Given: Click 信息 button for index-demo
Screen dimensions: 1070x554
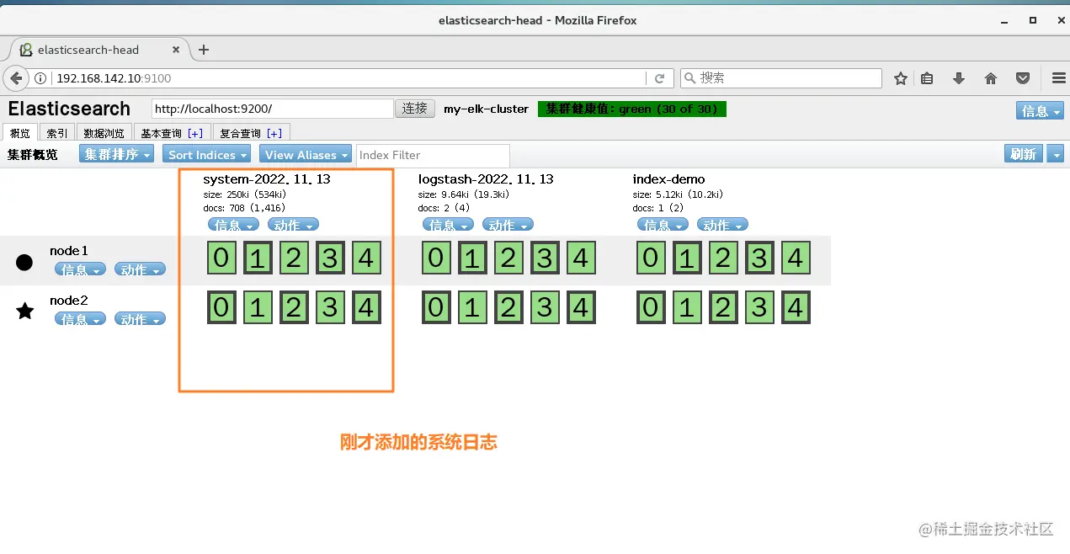Looking at the screenshot, I should (x=663, y=225).
